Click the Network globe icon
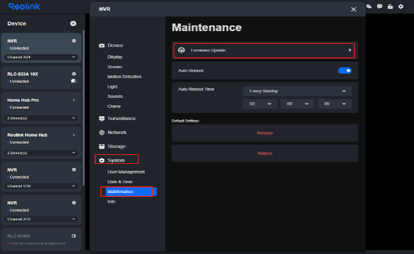The image size is (414, 254). tap(102, 133)
